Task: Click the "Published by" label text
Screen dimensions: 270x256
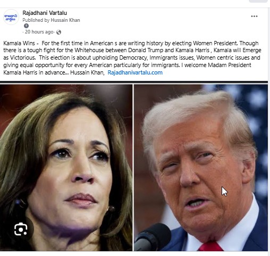Action: [x=36, y=20]
